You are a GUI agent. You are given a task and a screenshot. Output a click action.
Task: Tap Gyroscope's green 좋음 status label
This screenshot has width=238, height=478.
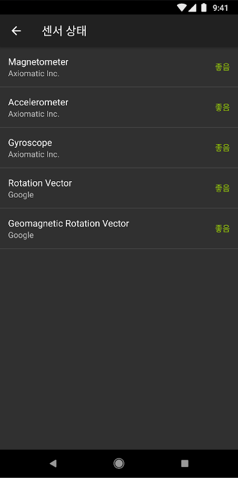[x=222, y=148]
